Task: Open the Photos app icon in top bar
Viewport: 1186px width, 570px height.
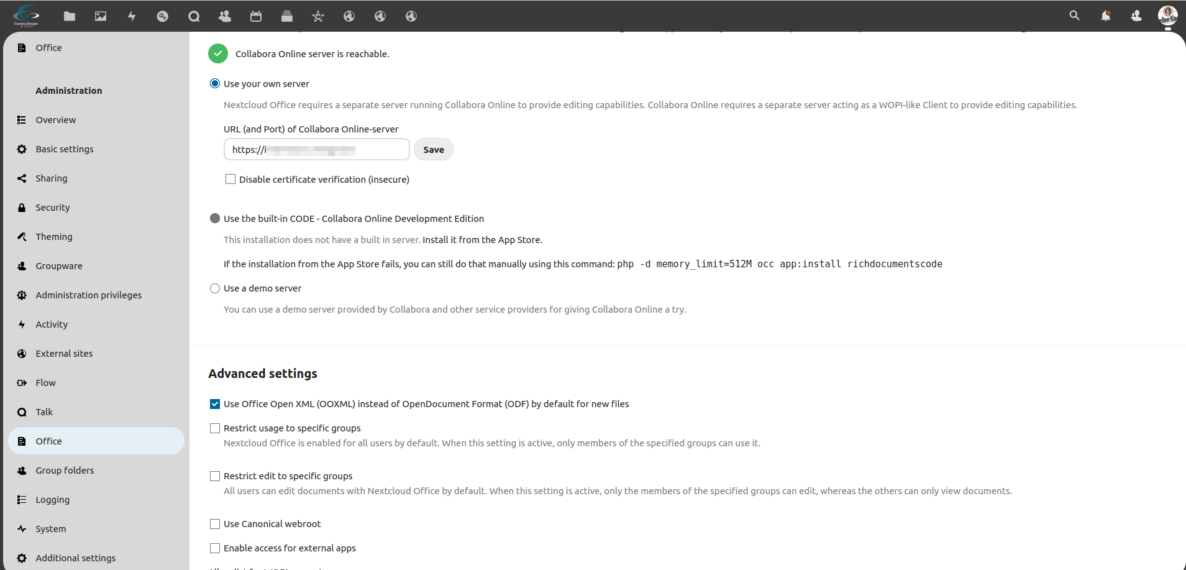Action: point(101,16)
